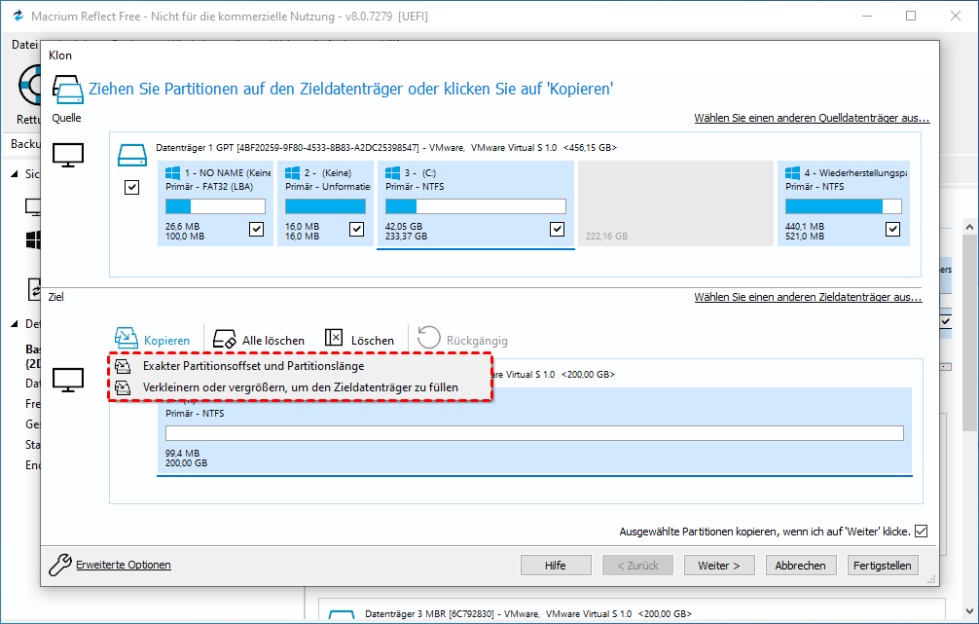Select the target partition 200,00 GB block
Image resolution: width=979 pixels, height=624 pixels.
point(534,431)
